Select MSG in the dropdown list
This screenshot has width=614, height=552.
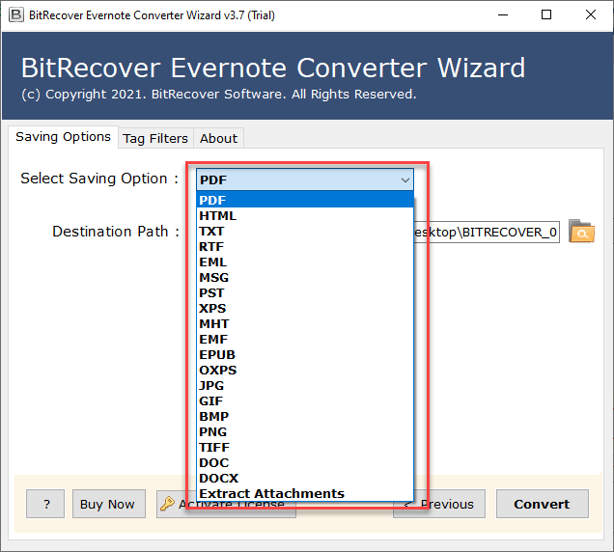(305, 278)
